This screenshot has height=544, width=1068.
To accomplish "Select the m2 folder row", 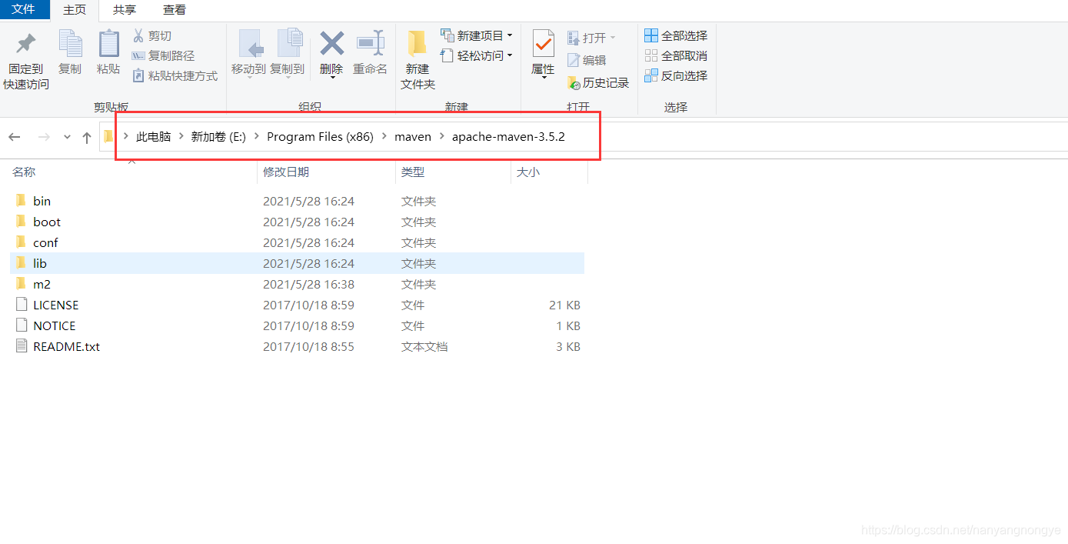I will (298, 284).
